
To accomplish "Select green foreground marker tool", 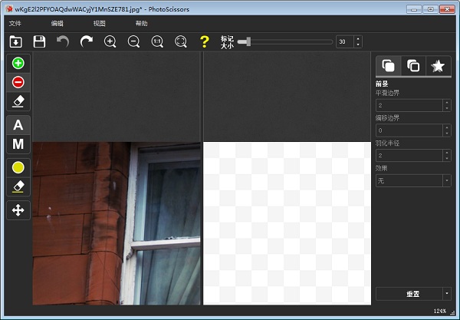I will [18, 63].
